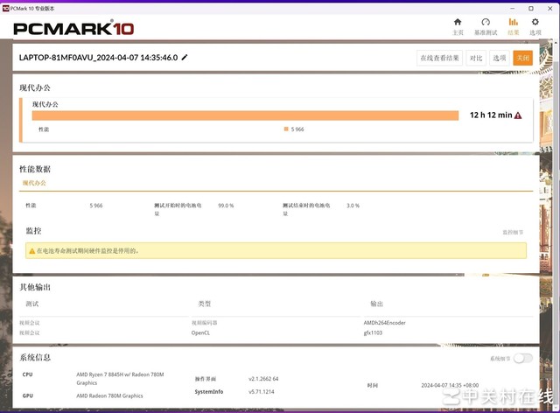The height and width of the screenshot is (413, 560).
Task: Click the OpenCL type cell
Action: [x=200, y=332]
